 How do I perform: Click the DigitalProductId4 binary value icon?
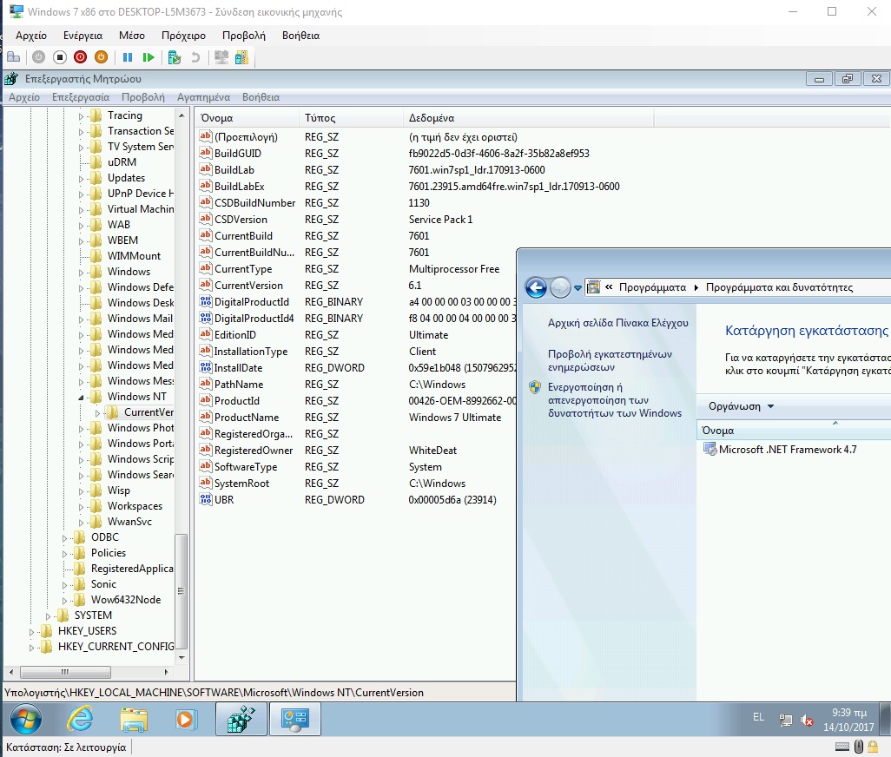point(206,318)
